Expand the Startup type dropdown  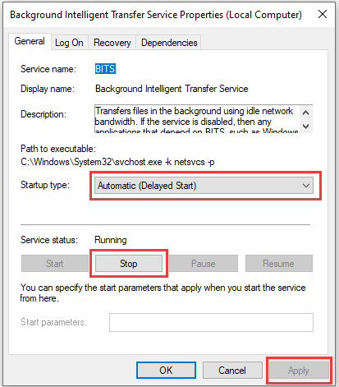(x=204, y=186)
